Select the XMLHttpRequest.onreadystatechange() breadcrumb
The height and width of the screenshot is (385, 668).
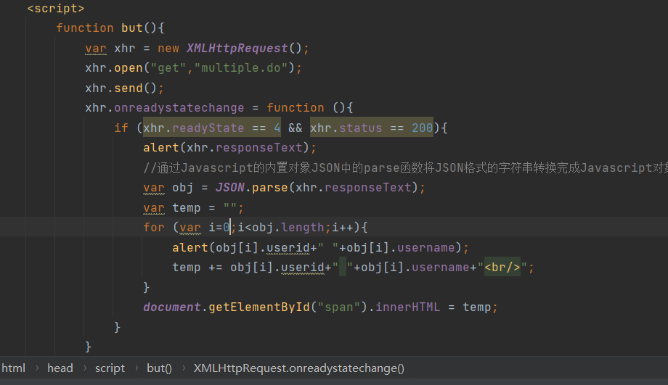pyautogui.click(x=298, y=368)
